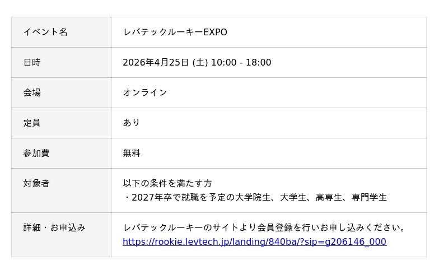Click the 専門学生 text in conditions
448x274 pixels.
(x=370, y=197)
